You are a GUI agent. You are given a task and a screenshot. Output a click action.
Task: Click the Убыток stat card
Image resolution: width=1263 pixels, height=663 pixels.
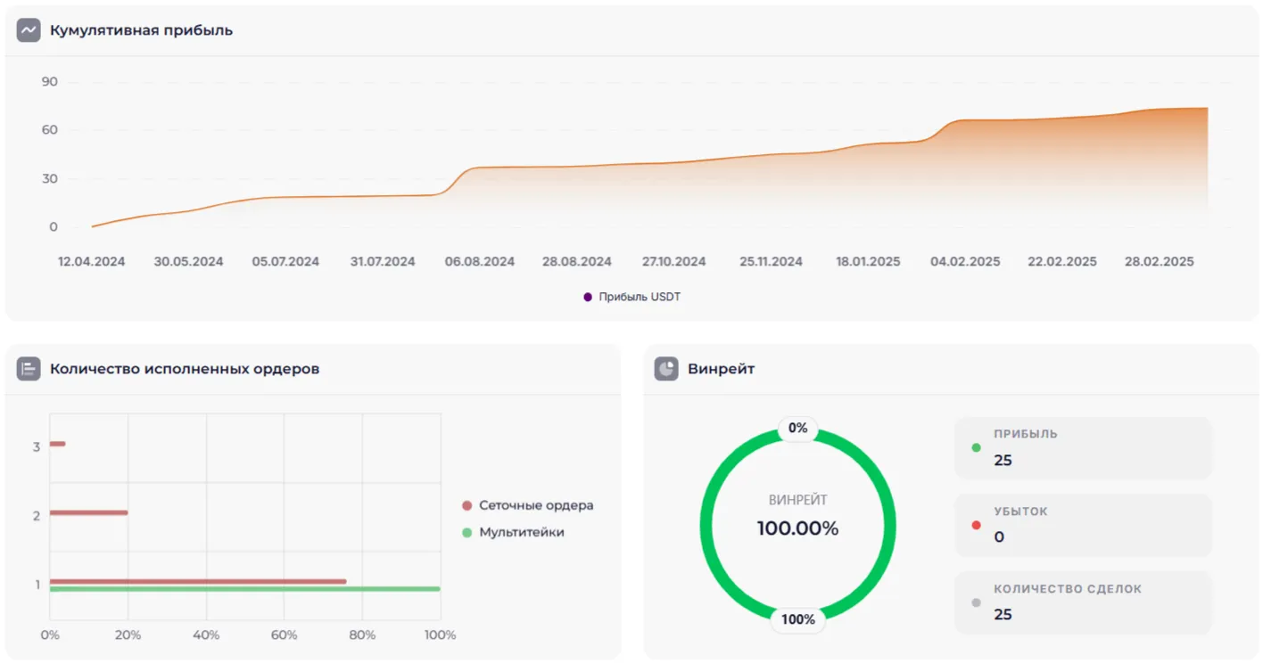click(x=1083, y=525)
